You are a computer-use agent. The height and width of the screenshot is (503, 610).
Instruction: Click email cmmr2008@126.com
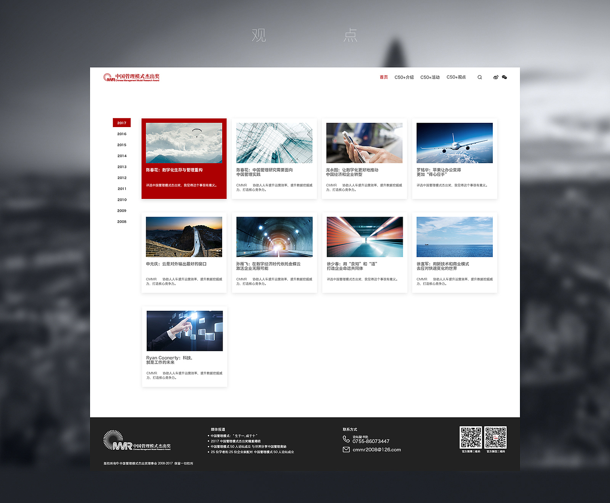pyautogui.click(x=376, y=449)
